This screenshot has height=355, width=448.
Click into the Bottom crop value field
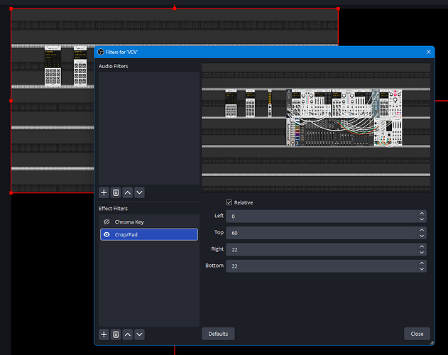click(x=319, y=266)
